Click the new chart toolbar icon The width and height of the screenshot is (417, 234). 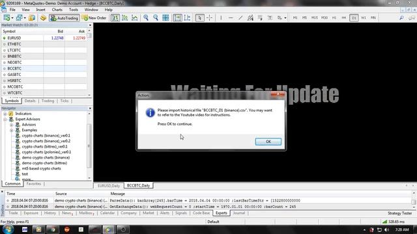[7, 18]
